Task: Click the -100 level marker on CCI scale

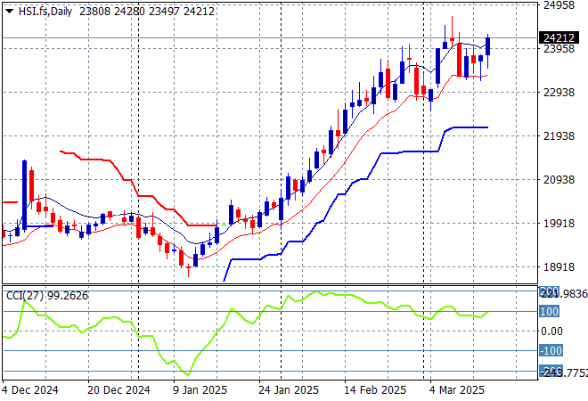Action: point(551,351)
